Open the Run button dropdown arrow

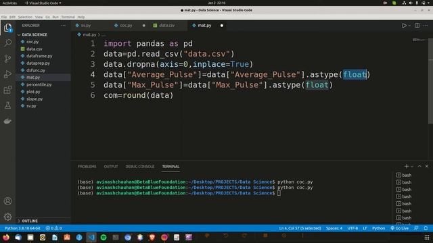click(x=409, y=26)
